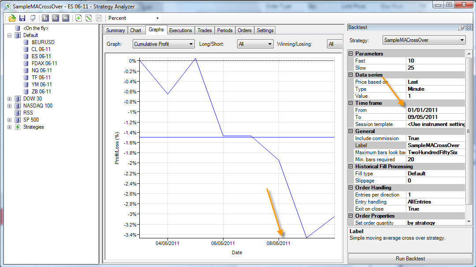476x267 pixels.
Task: Click the list icon beside SP 500
Action: pos(18,120)
